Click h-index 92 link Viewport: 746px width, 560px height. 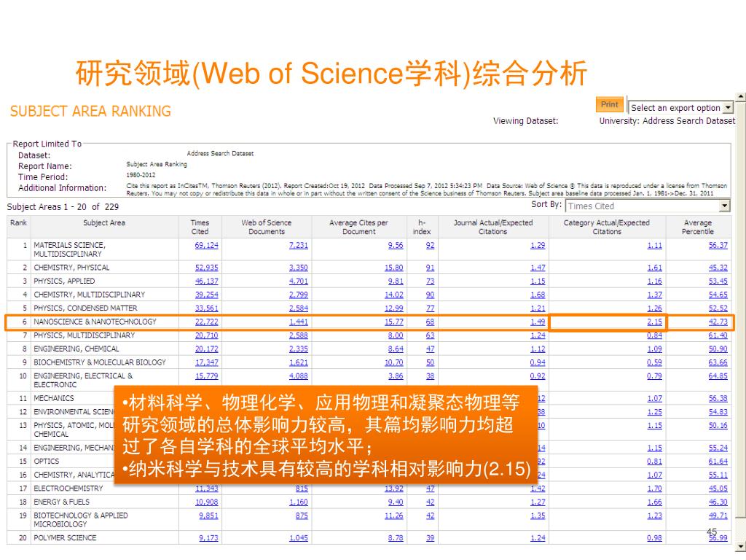[430, 245]
